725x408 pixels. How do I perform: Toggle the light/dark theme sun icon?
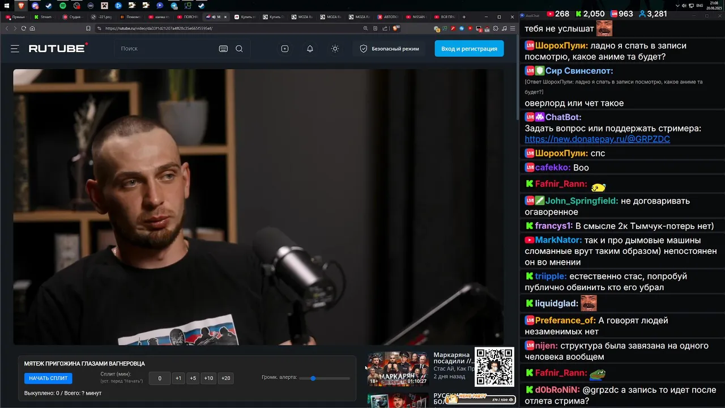point(335,49)
